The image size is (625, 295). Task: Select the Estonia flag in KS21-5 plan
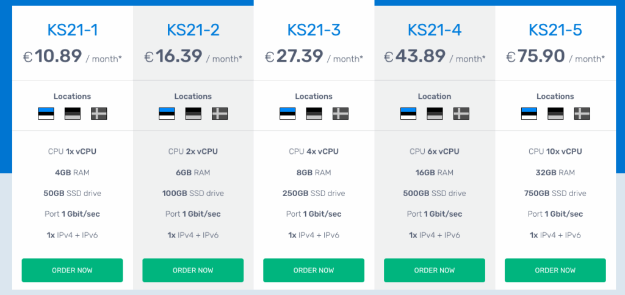pos(529,114)
